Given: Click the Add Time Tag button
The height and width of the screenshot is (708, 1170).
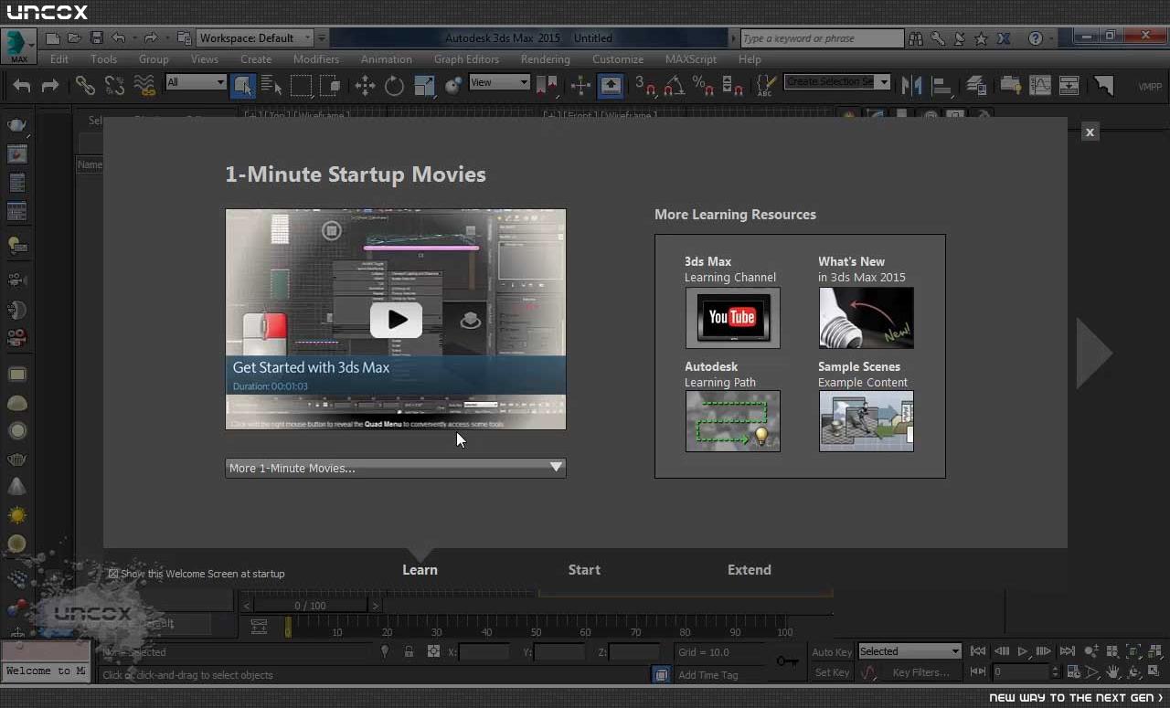Looking at the screenshot, I should coord(708,675).
